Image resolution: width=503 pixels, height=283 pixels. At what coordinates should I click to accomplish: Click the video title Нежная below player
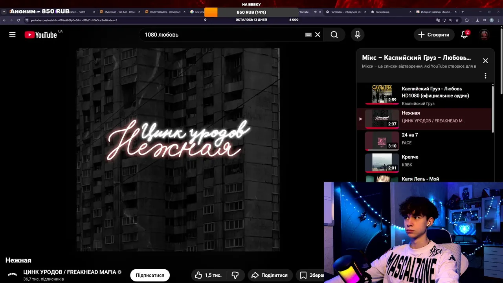point(18,260)
